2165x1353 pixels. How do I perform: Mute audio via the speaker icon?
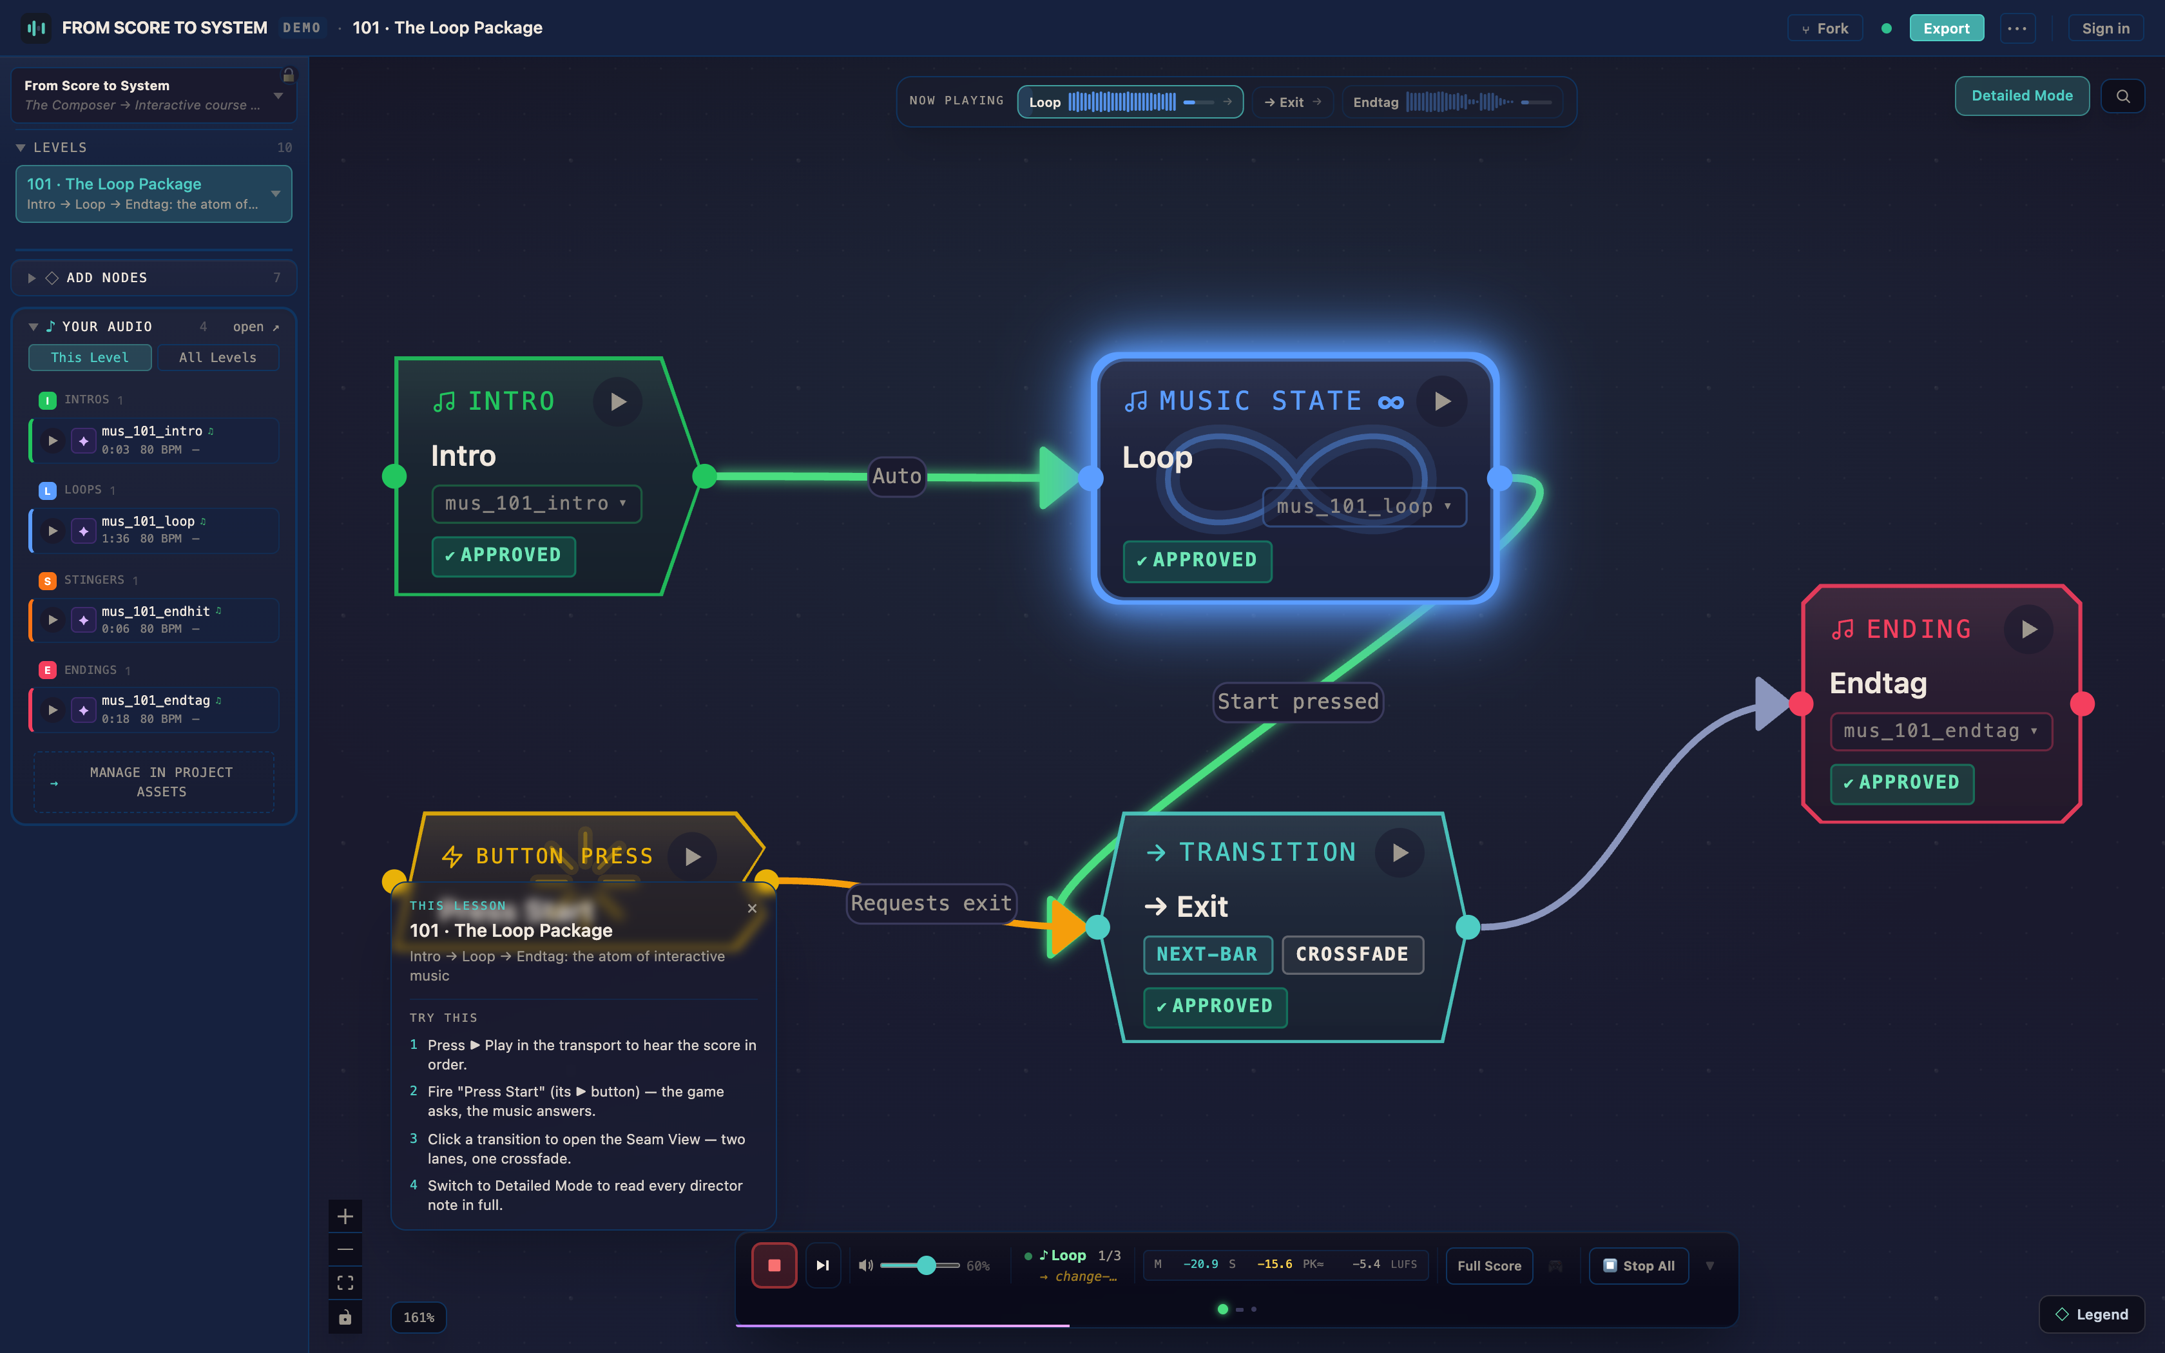865,1265
